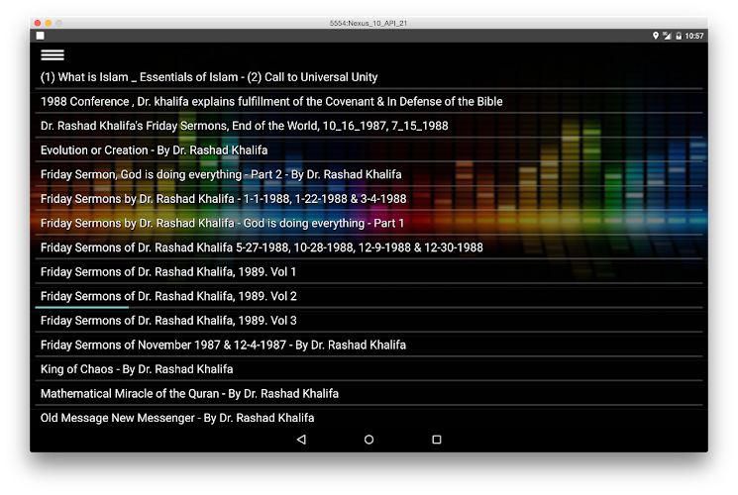The width and height of the screenshot is (738, 495).
Task: Click the battery status icon
Action: (x=679, y=36)
